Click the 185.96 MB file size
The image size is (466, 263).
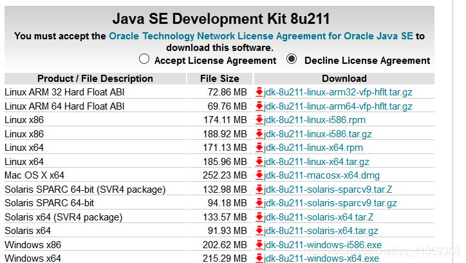(x=225, y=162)
